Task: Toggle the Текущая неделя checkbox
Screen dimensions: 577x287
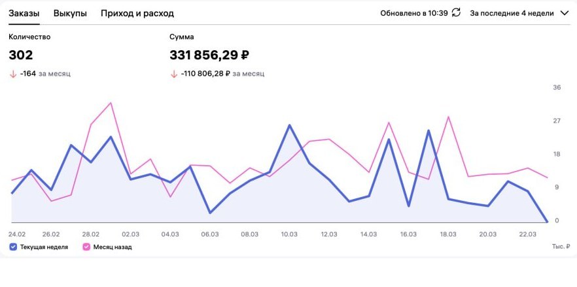Action: coord(13,247)
